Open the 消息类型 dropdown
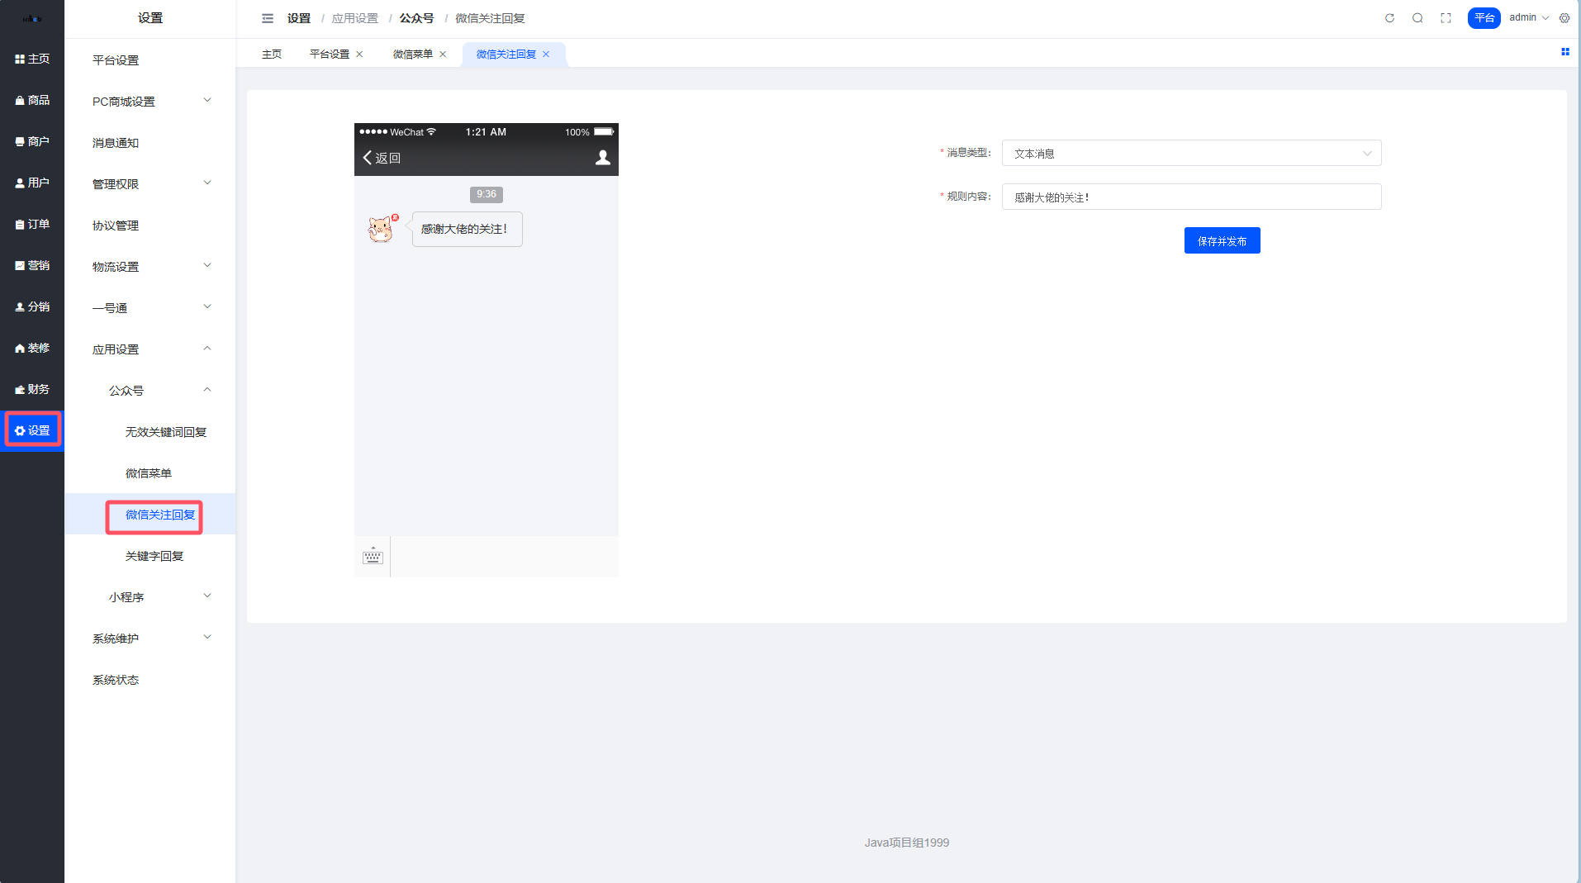Viewport: 1581px width, 883px height. 1190,154
